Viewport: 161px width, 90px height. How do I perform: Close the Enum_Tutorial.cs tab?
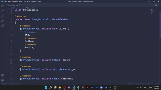20,5
